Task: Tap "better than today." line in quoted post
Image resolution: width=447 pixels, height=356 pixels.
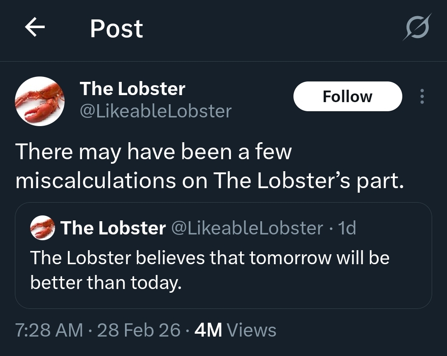Action: pyautogui.click(x=106, y=282)
